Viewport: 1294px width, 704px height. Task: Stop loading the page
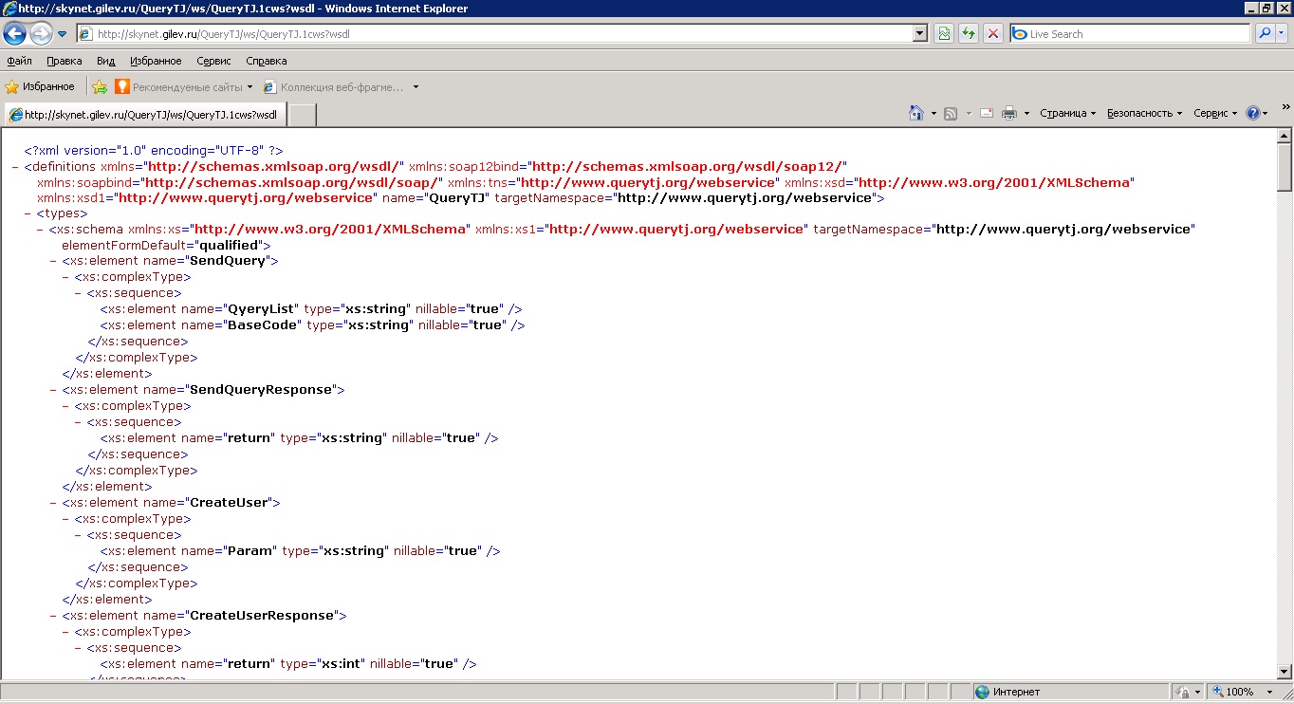tap(993, 34)
